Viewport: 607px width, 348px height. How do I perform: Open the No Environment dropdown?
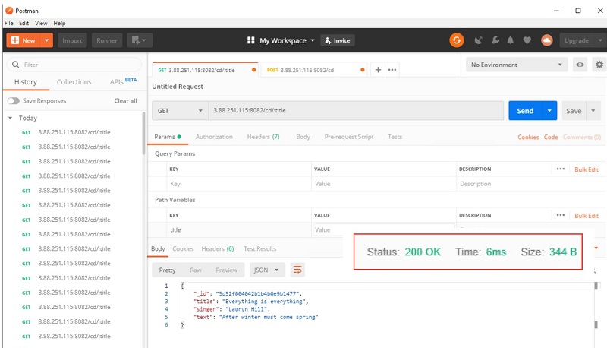pyautogui.click(x=517, y=65)
